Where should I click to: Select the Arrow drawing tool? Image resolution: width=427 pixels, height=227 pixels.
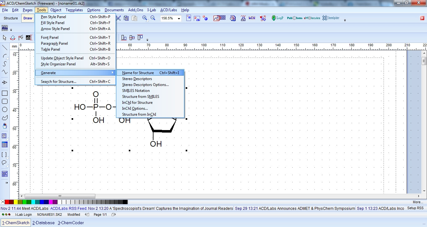click(5, 83)
